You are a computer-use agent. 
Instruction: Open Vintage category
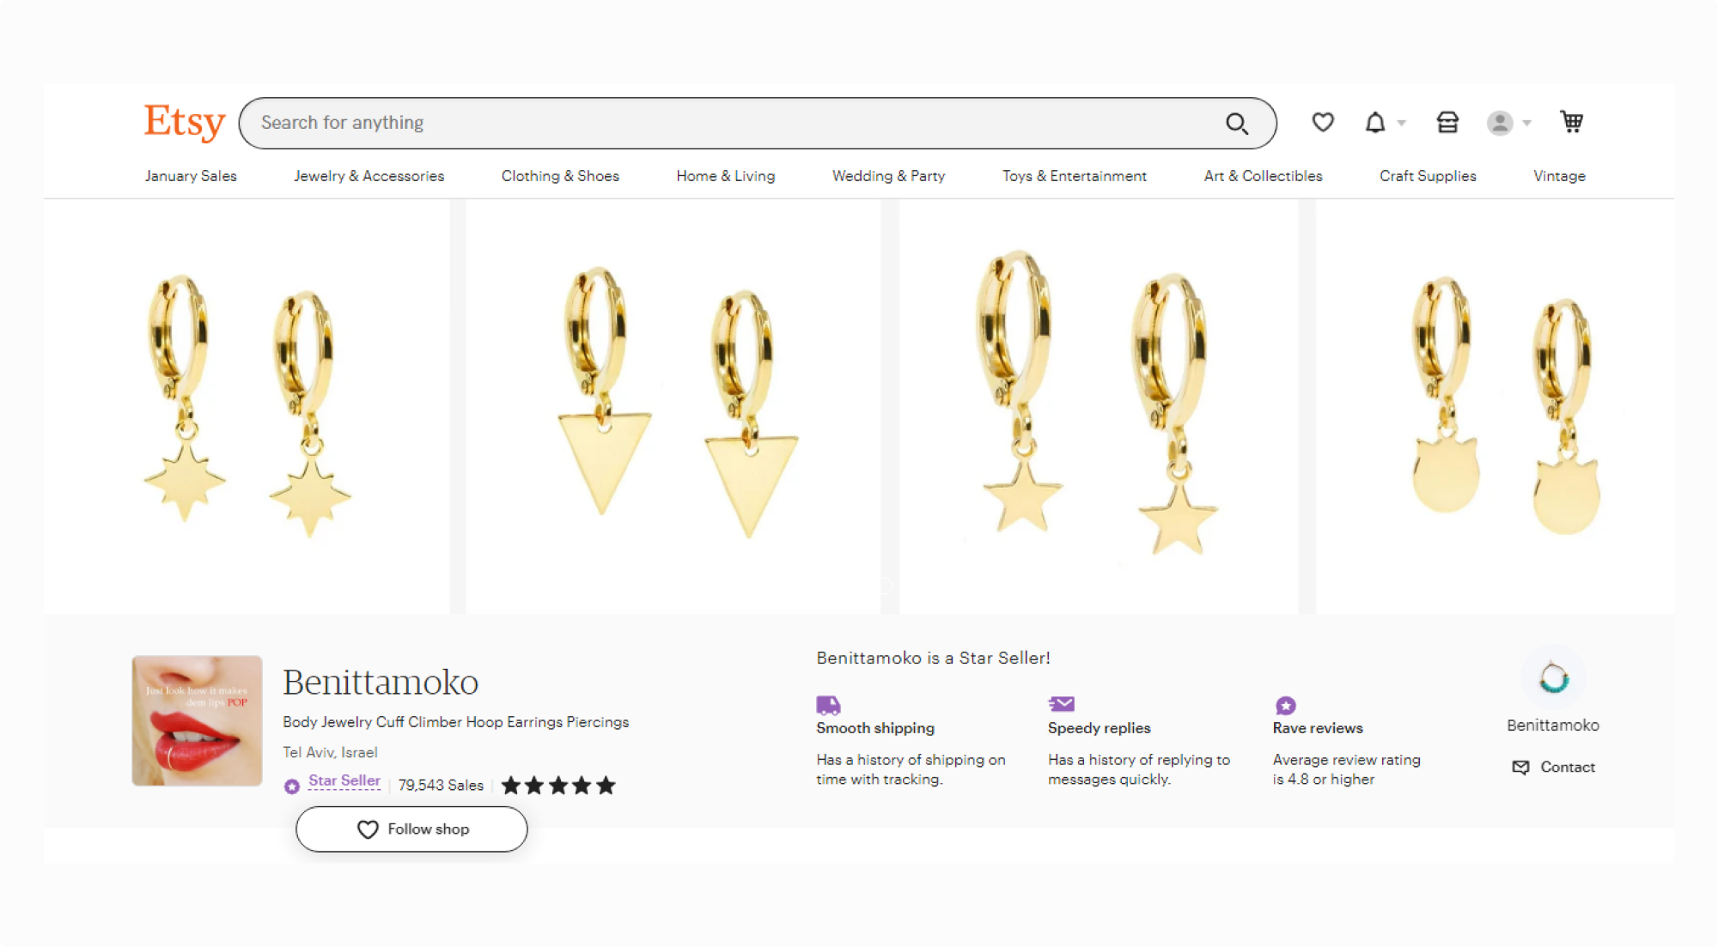point(1559,176)
